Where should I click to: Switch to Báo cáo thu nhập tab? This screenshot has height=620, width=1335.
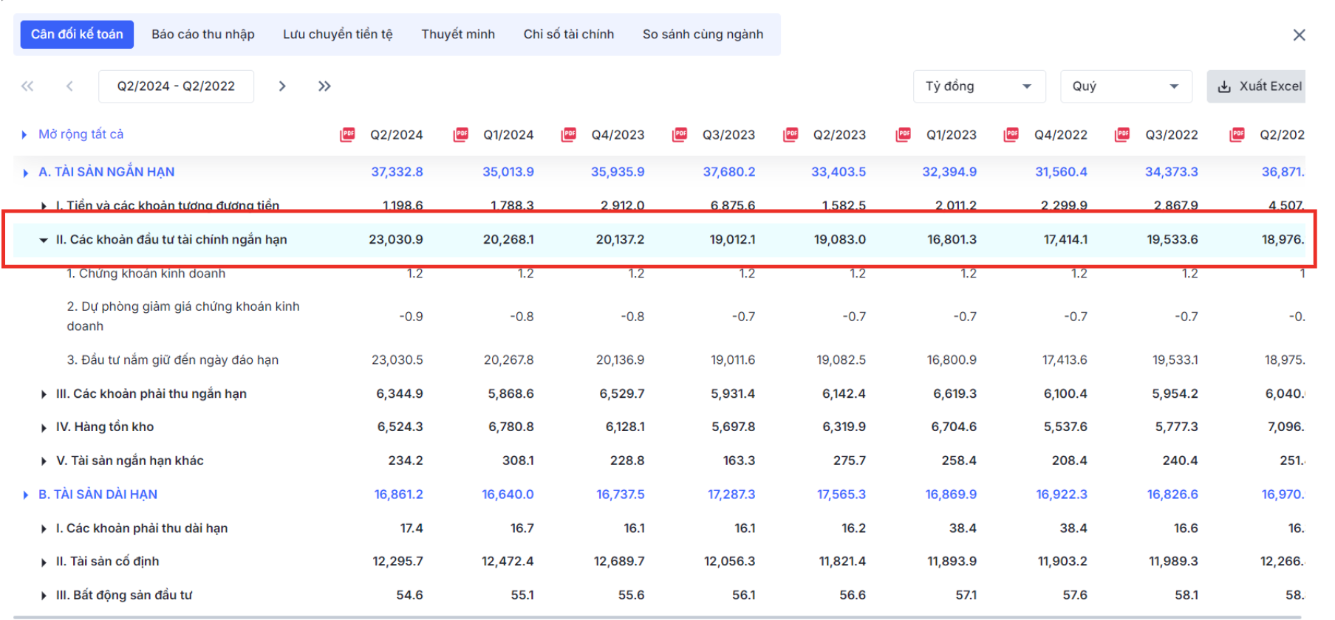[x=203, y=35]
